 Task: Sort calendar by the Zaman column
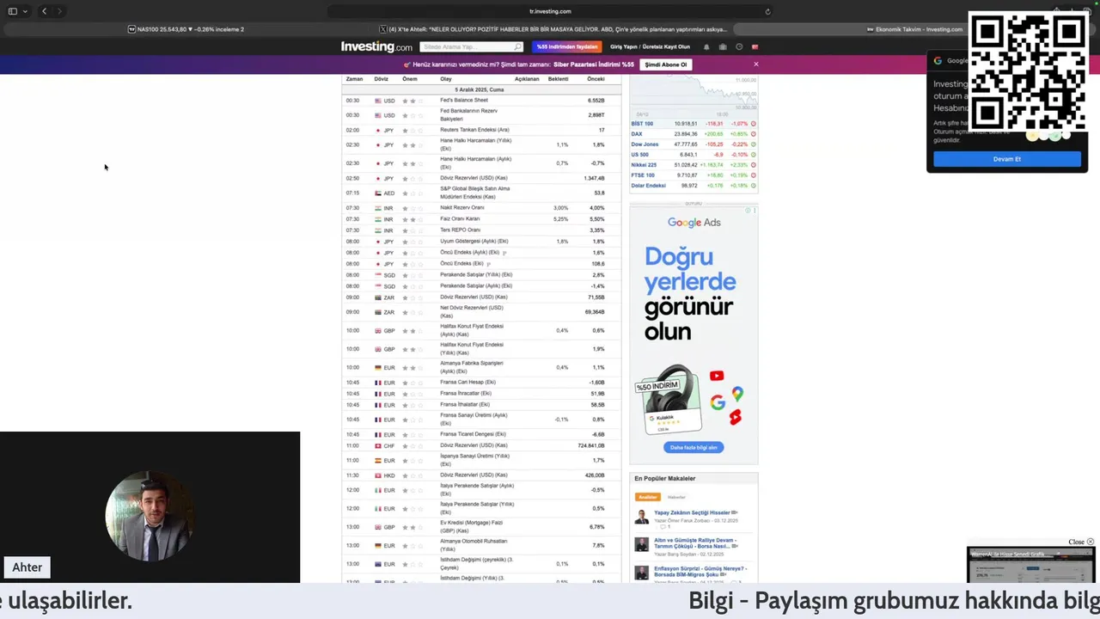[x=354, y=79]
